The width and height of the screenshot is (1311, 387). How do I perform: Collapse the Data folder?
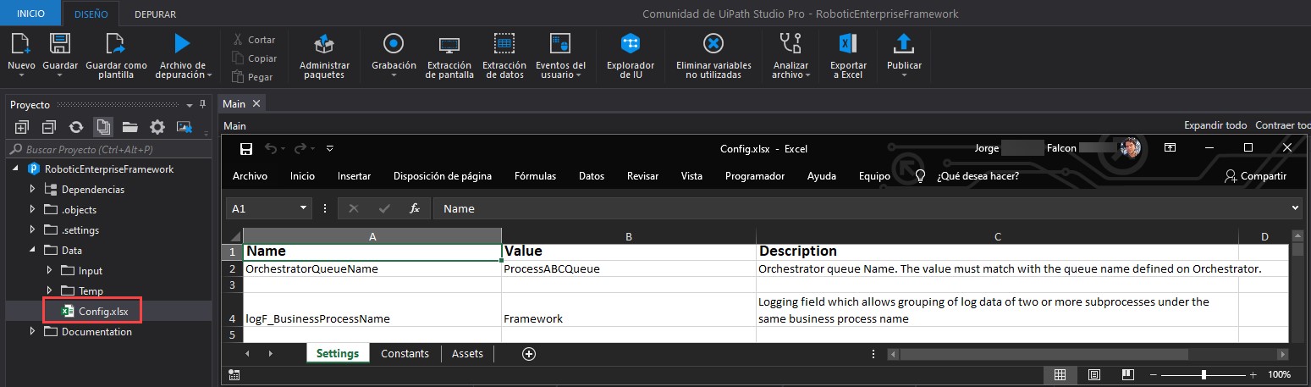click(32, 250)
